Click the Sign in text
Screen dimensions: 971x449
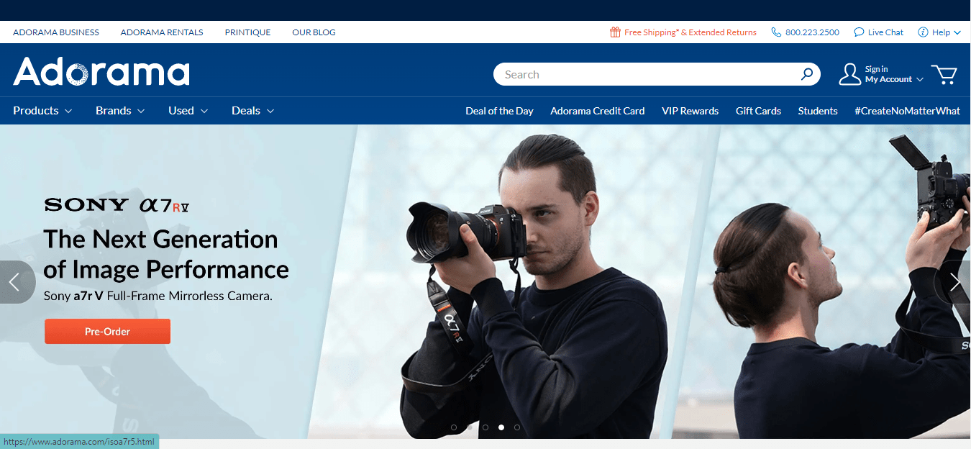point(876,69)
